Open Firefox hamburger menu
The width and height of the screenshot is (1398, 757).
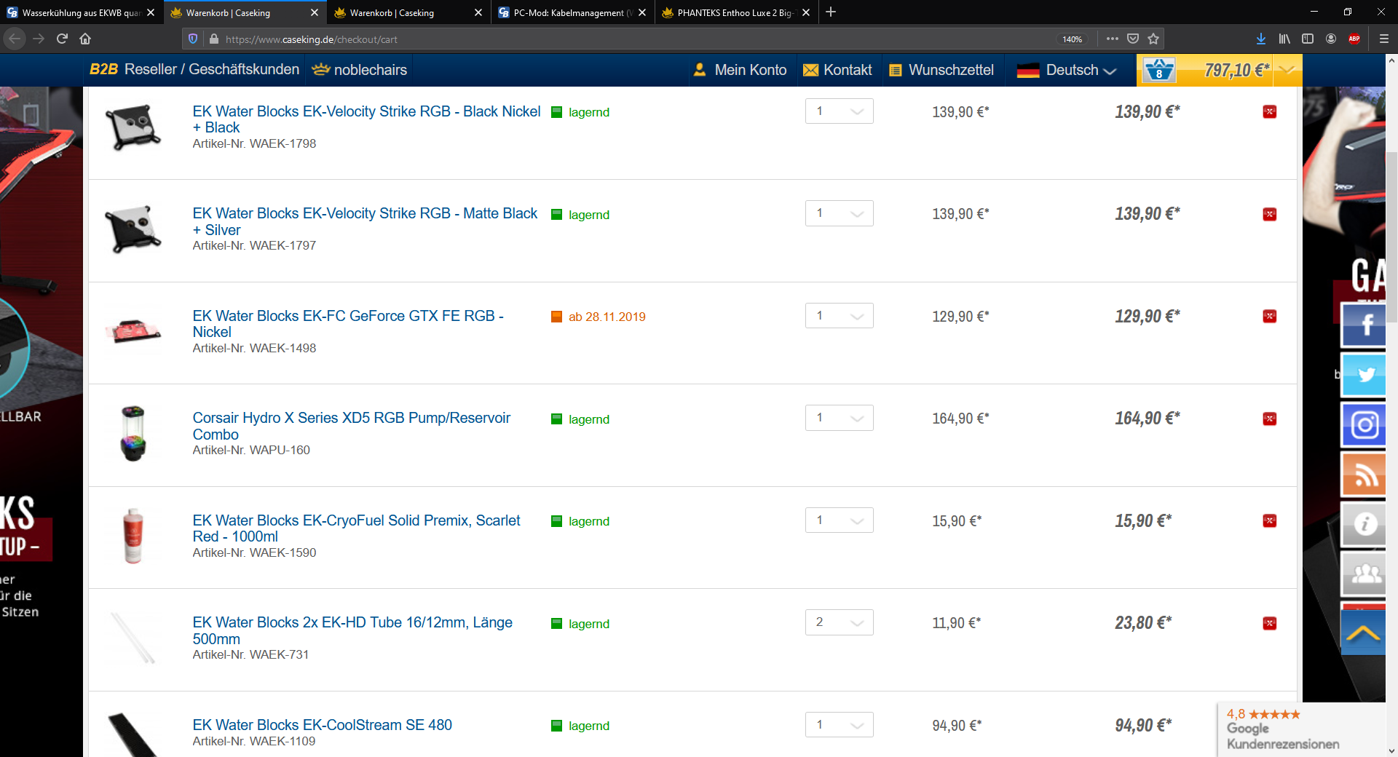pos(1384,39)
